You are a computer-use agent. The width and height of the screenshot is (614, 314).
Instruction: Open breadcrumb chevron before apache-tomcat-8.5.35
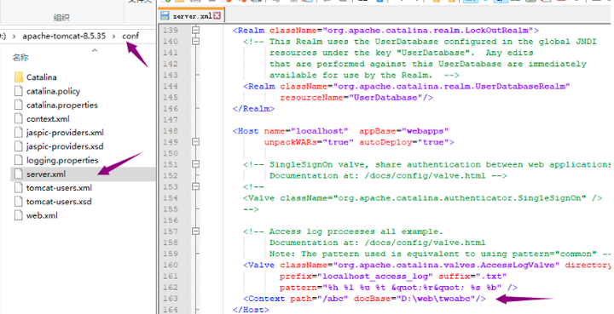tap(14, 37)
